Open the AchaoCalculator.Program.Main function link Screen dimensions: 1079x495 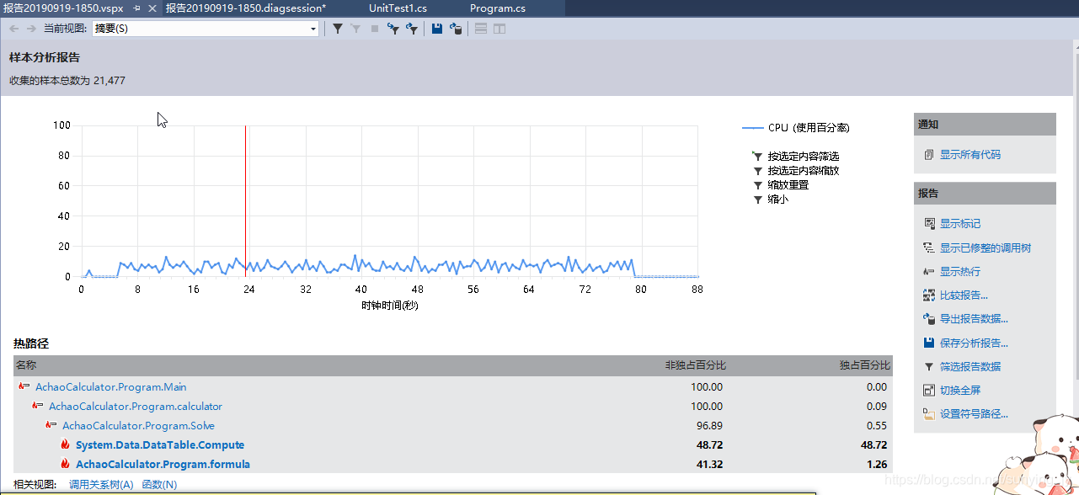tap(111, 387)
